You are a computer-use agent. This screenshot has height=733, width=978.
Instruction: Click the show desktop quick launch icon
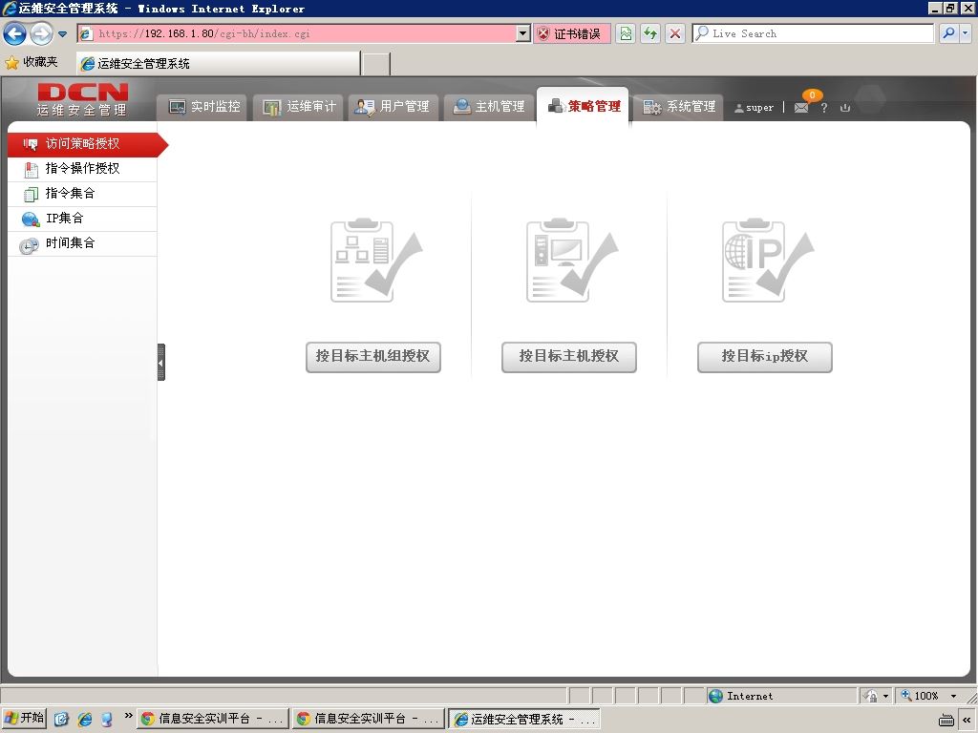click(61, 720)
